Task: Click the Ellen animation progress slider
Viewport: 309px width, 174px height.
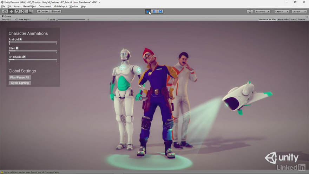Action: coord(33,51)
